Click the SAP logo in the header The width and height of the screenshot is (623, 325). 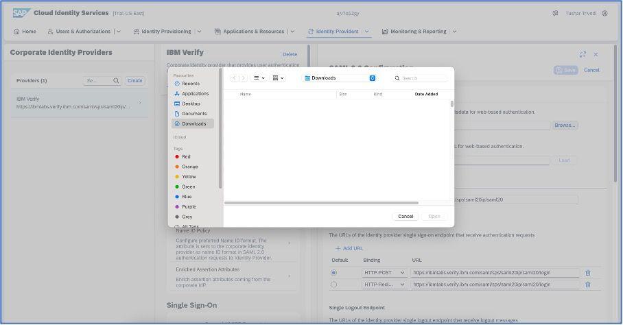21,13
